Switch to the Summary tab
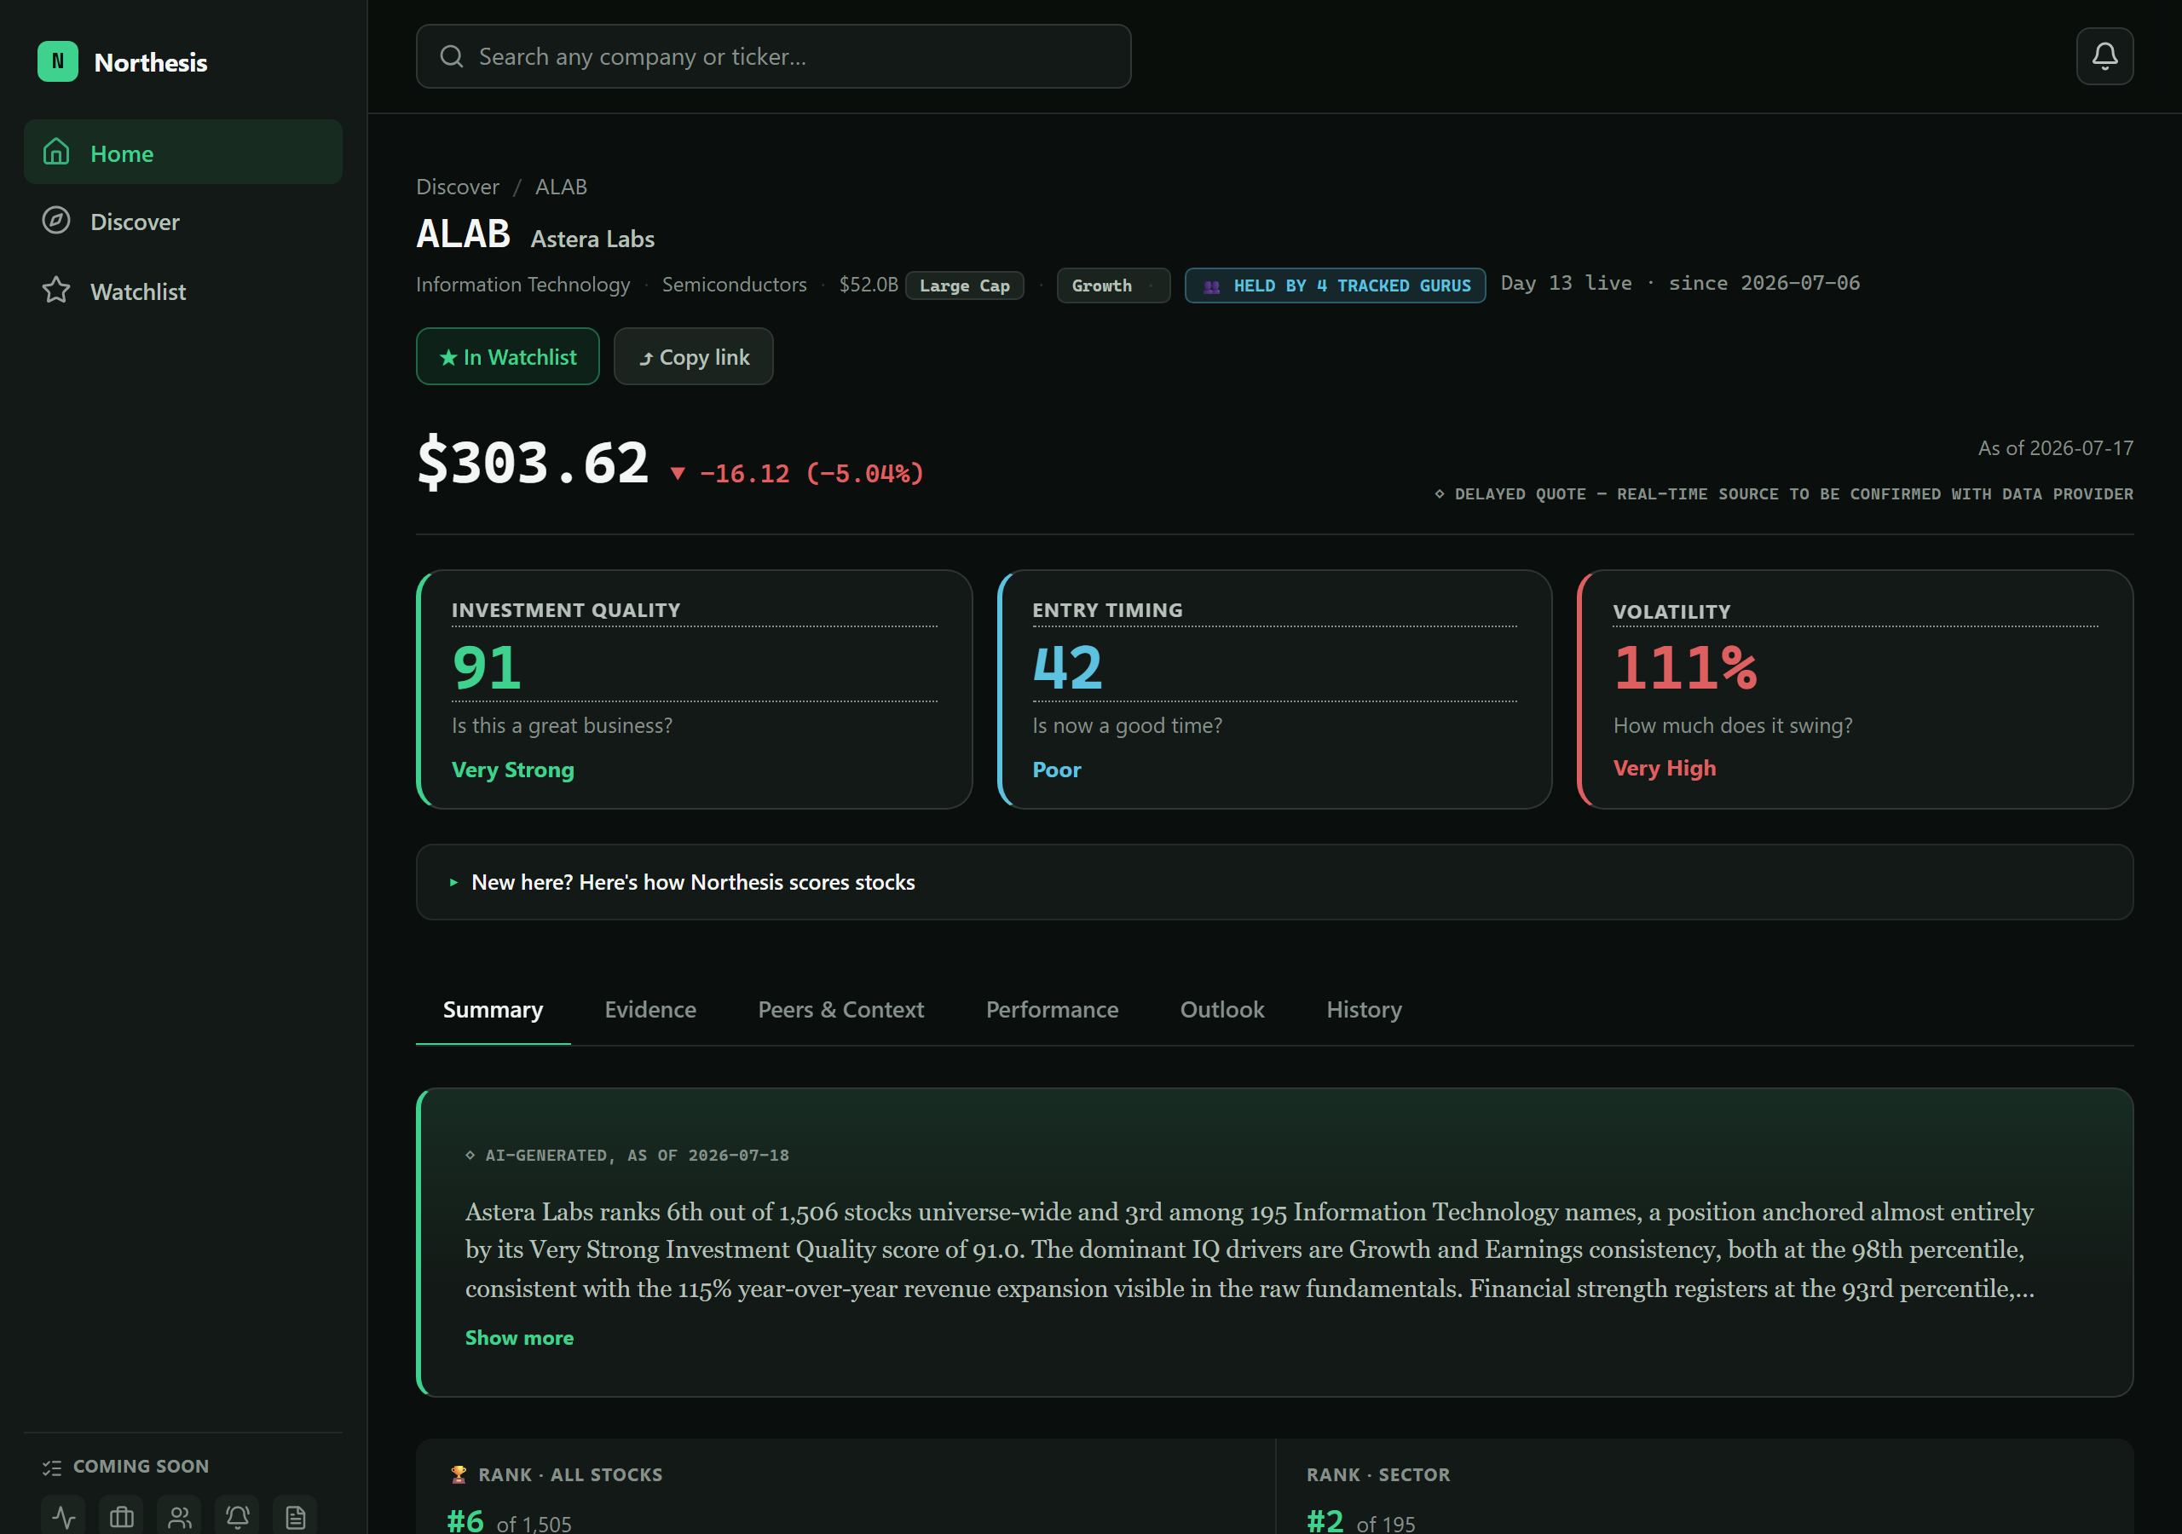This screenshot has width=2182, height=1534. [494, 1011]
